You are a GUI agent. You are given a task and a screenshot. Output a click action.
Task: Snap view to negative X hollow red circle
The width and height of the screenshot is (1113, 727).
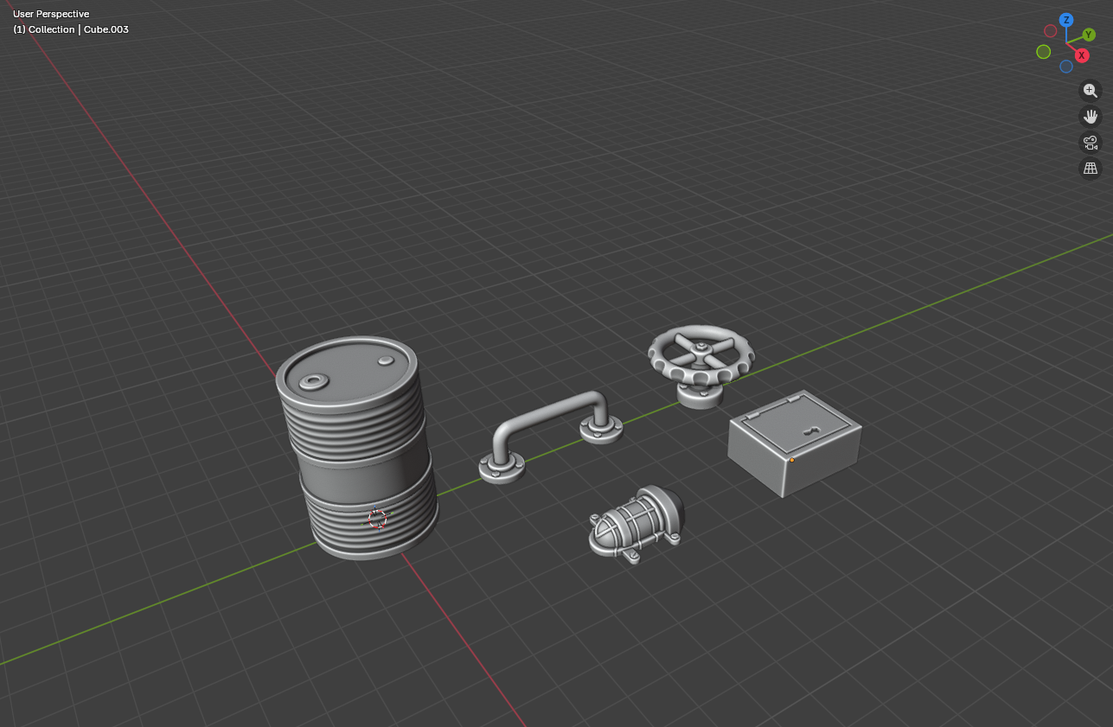[1051, 31]
